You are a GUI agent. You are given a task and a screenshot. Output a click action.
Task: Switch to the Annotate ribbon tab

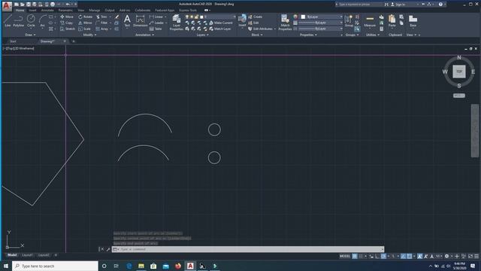point(47,10)
